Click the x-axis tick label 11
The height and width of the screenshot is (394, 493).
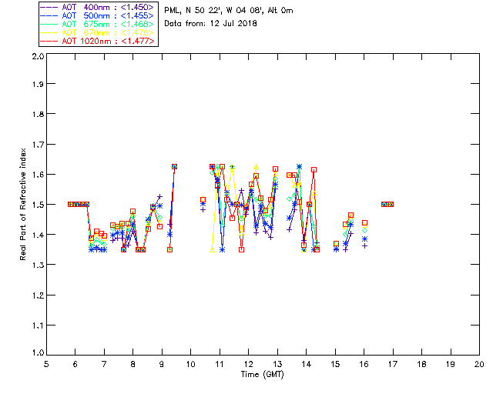220,364
